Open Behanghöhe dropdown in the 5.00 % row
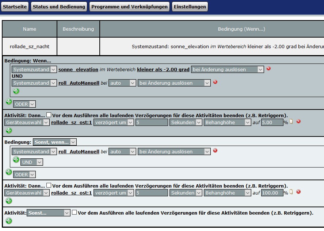This screenshot has height=231, width=324. click(x=227, y=122)
